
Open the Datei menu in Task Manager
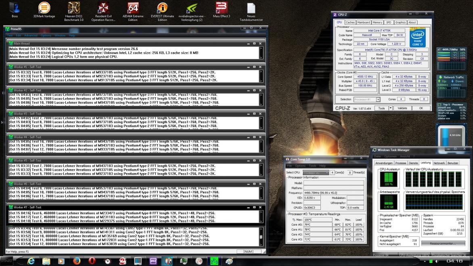[378, 157]
